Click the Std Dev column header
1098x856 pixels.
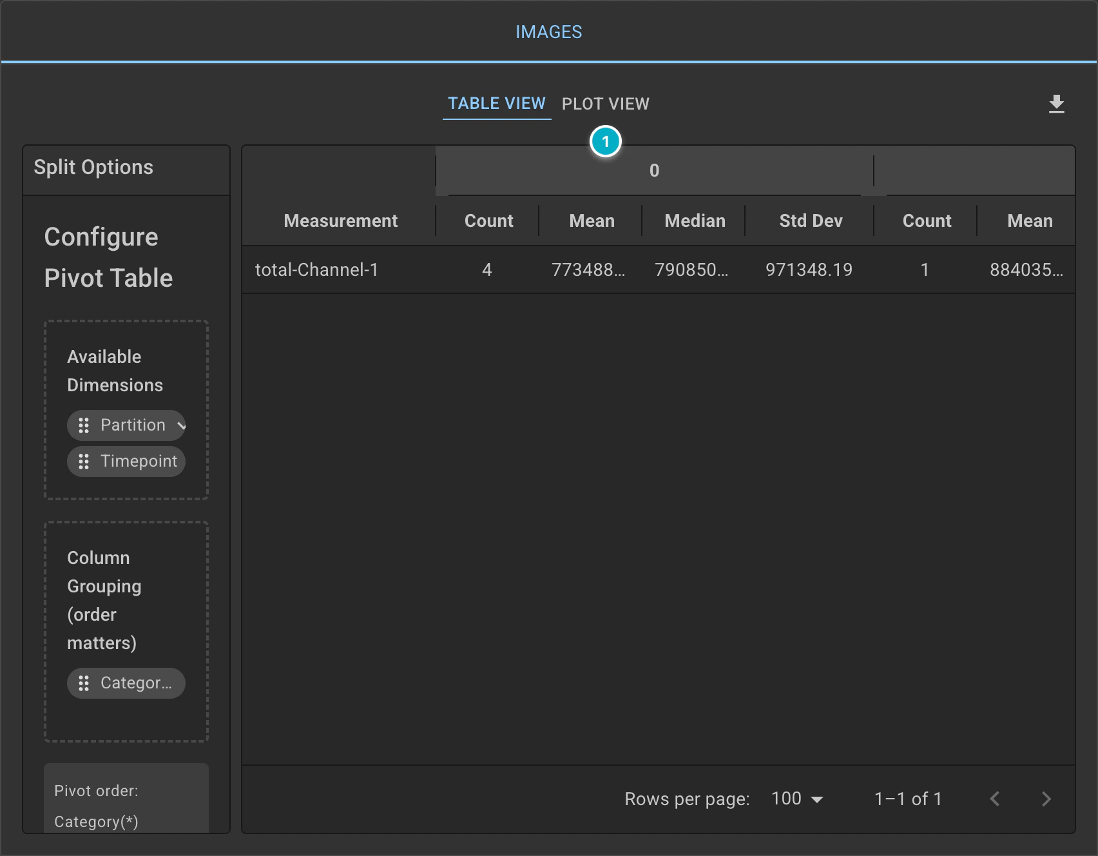811,221
